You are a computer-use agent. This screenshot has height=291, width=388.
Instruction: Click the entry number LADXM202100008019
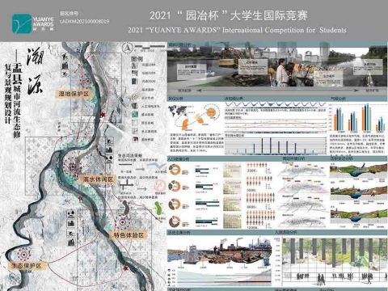(x=84, y=21)
